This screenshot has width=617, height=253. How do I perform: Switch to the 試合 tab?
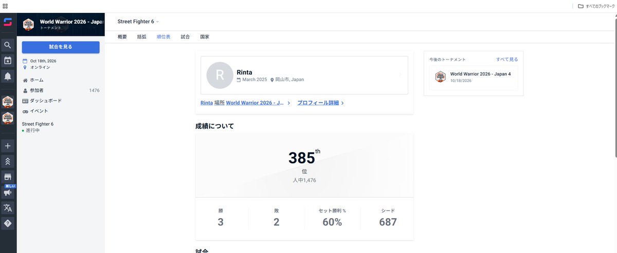coord(186,37)
